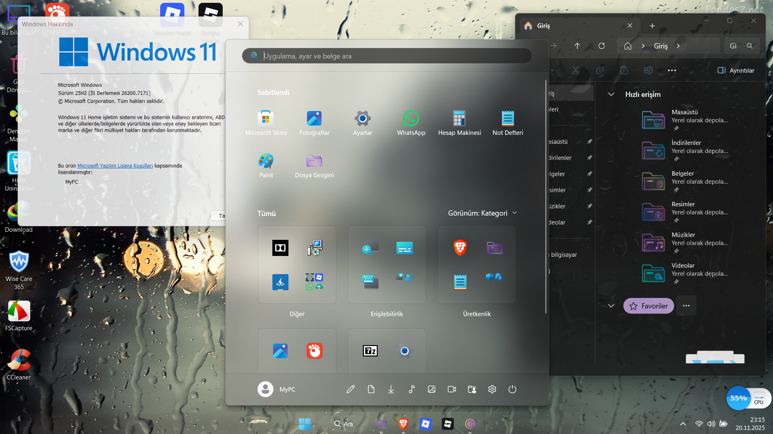Click the Windows Start button on taskbar
This screenshot has height=434, width=773.
click(305, 424)
